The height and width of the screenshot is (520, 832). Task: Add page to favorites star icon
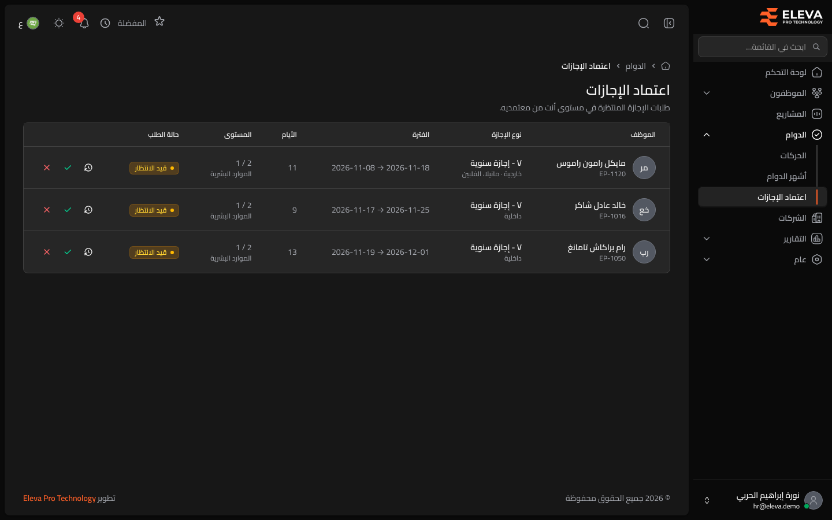(x=159, y=21)
